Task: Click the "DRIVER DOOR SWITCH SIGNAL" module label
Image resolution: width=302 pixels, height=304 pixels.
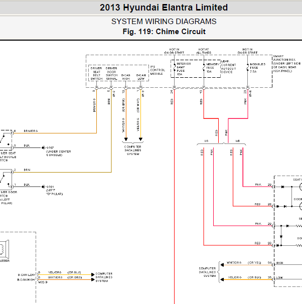Action: (x=111, y=73)
